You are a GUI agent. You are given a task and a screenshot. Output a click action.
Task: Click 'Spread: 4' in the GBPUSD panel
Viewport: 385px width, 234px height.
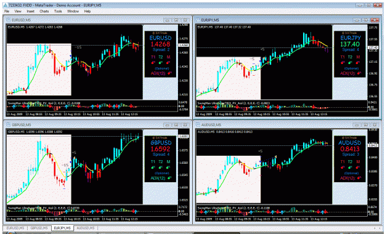[161, 155]
